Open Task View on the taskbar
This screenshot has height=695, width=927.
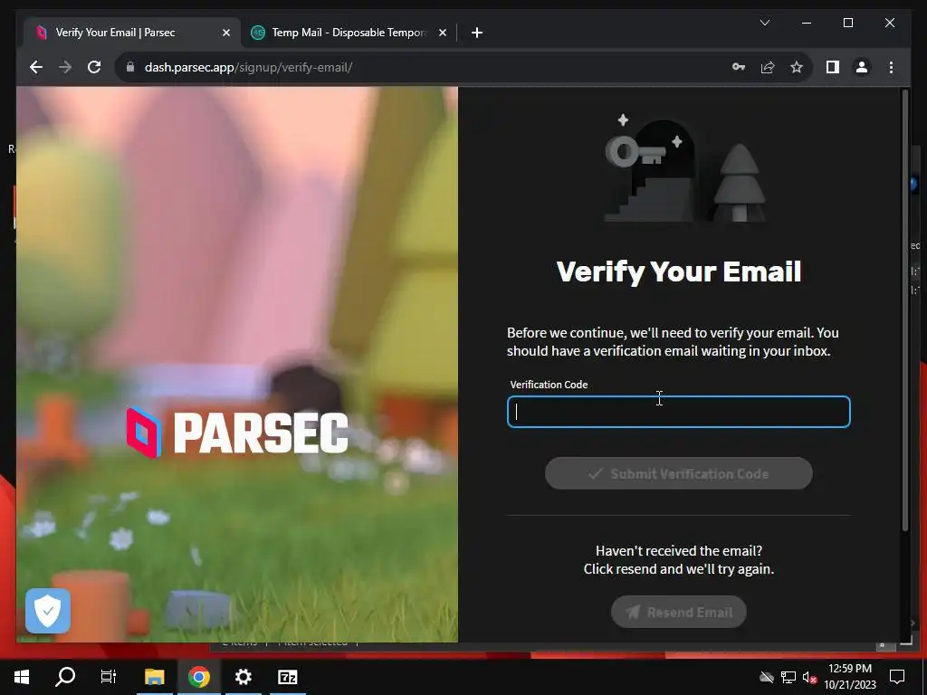pos(109,677)
